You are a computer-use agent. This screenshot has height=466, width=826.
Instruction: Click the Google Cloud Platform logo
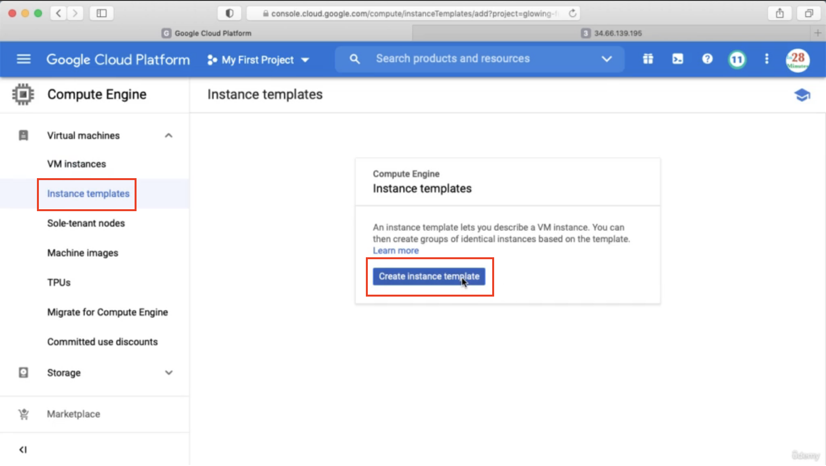[x=118, y=60]
